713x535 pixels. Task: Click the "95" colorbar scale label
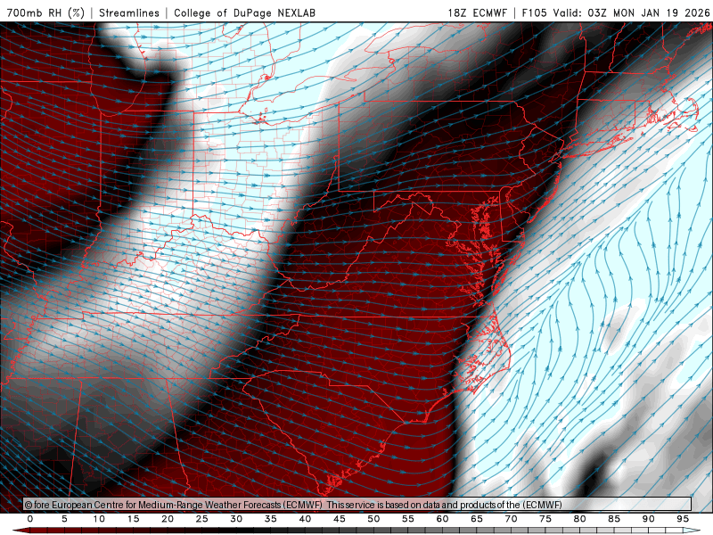pyautogui.click(x=683, y=519)
